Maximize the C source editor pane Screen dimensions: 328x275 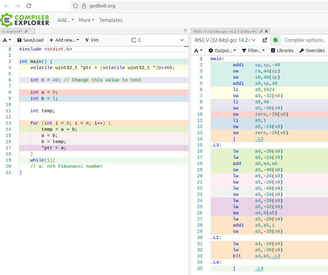click(x=185, y=31)
